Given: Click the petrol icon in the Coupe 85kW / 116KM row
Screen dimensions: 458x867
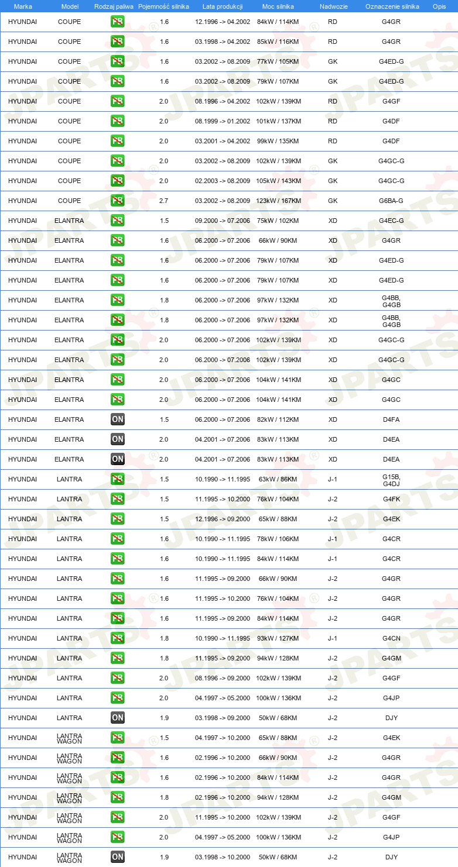Looking at the screenshot, I should [x=118, y=42].
